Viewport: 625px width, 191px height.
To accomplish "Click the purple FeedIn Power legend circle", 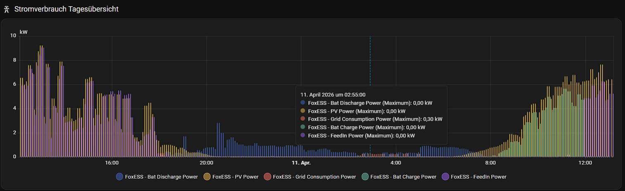I will pos(445,177).
